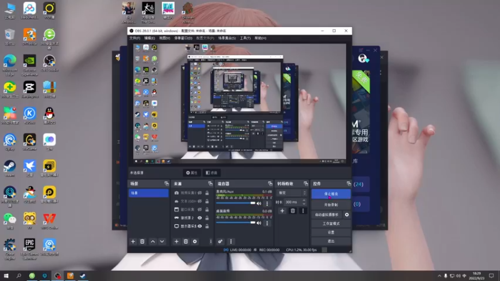Click the start virtual camera button
This screenshot has height=281, width=500.
click(327, 215)
